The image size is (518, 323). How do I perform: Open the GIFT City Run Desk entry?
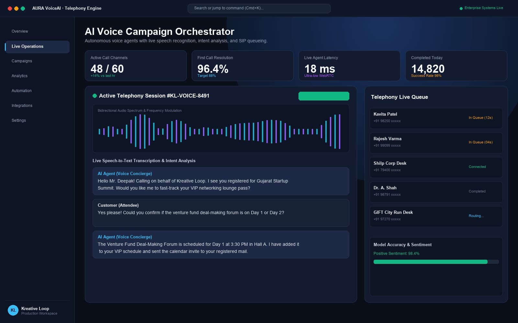pyautogui.click(x=436, y=216)
